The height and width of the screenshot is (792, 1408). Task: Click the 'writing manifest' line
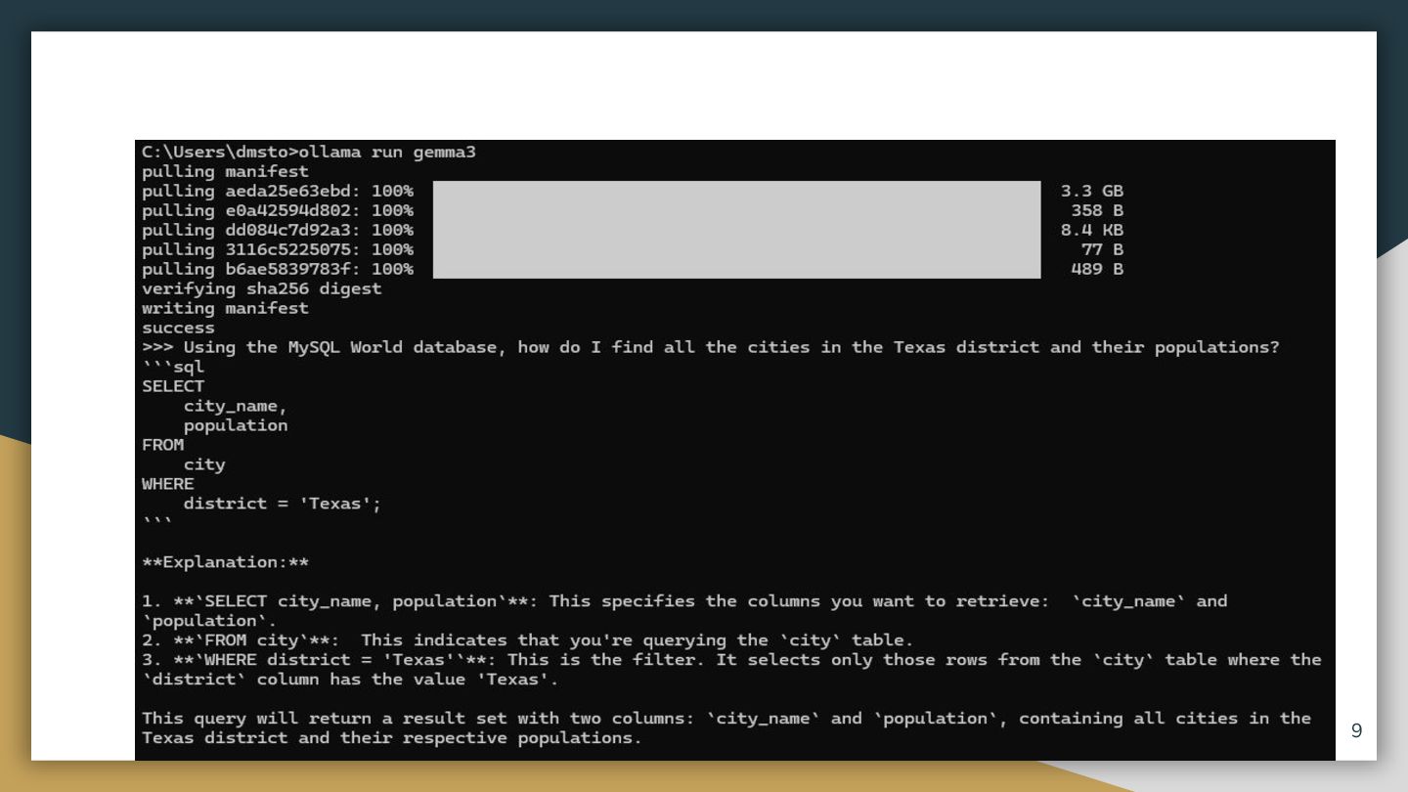[x=225, y=309]
